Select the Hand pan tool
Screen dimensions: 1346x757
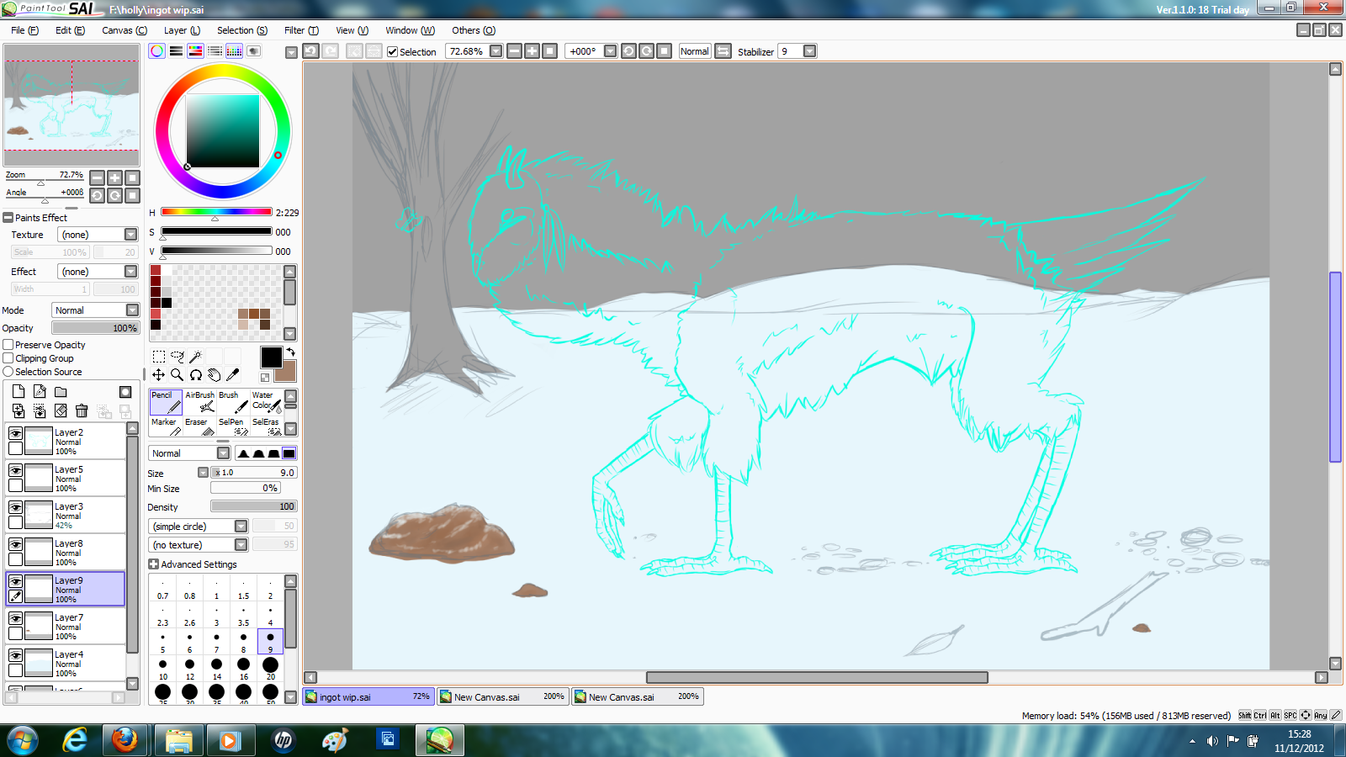[215, 374]
